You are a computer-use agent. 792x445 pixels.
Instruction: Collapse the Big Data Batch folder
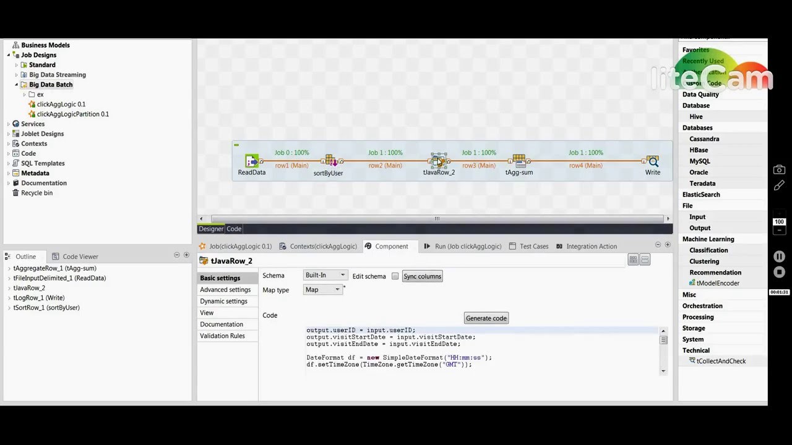coord(17,85)
